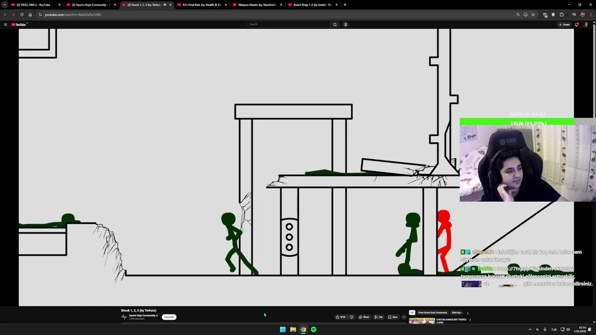596x335 pixels.
Task: Close the TROLL MM 3 tab
Action: tap(60, 5)
